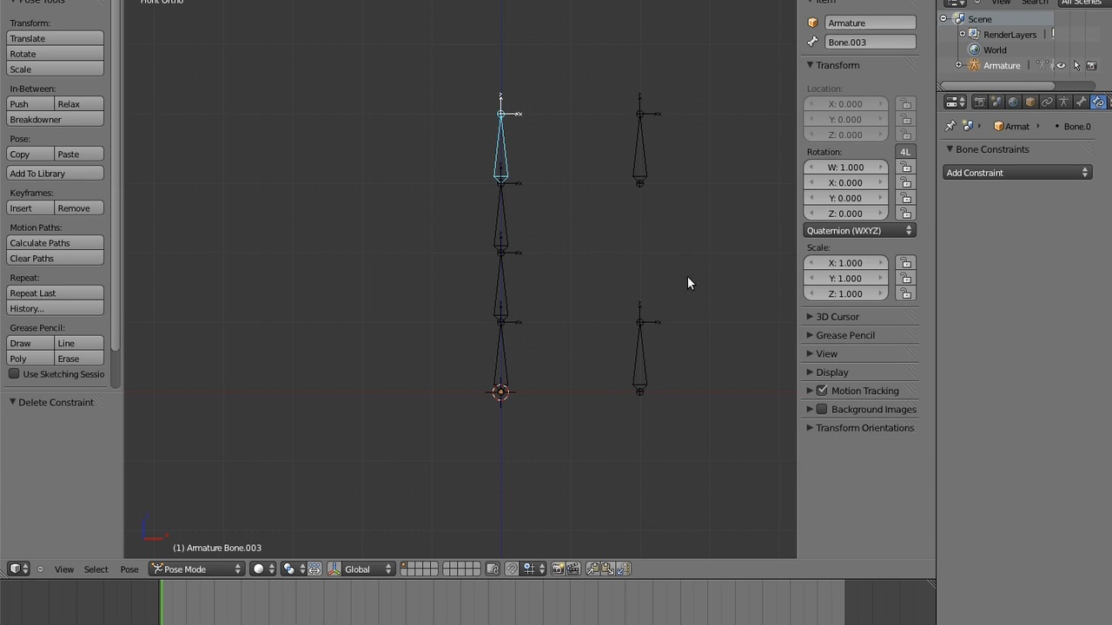Collapse the Transform panel
The width and height of the screenshot is (1112, 625).
point(810,65)
